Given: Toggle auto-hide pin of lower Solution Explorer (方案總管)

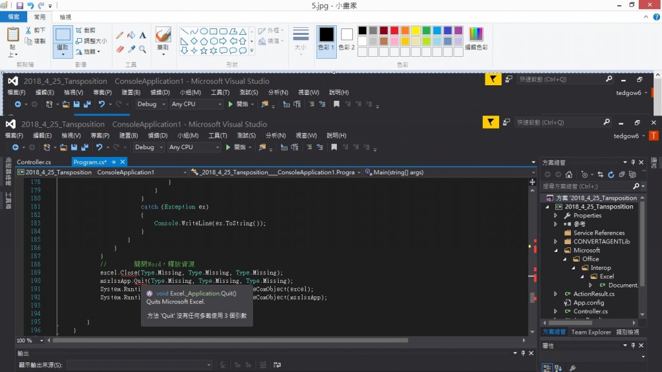Looking at the screenshot, I should pos(633,162).
